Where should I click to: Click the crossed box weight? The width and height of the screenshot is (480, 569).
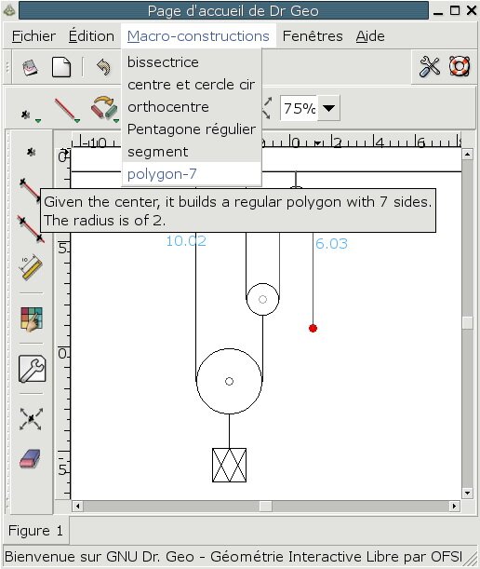pos(229,466)
